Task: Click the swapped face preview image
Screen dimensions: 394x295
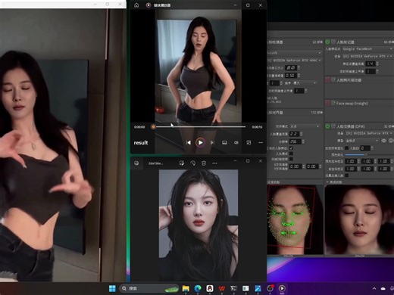Action: tap(359, 219)
